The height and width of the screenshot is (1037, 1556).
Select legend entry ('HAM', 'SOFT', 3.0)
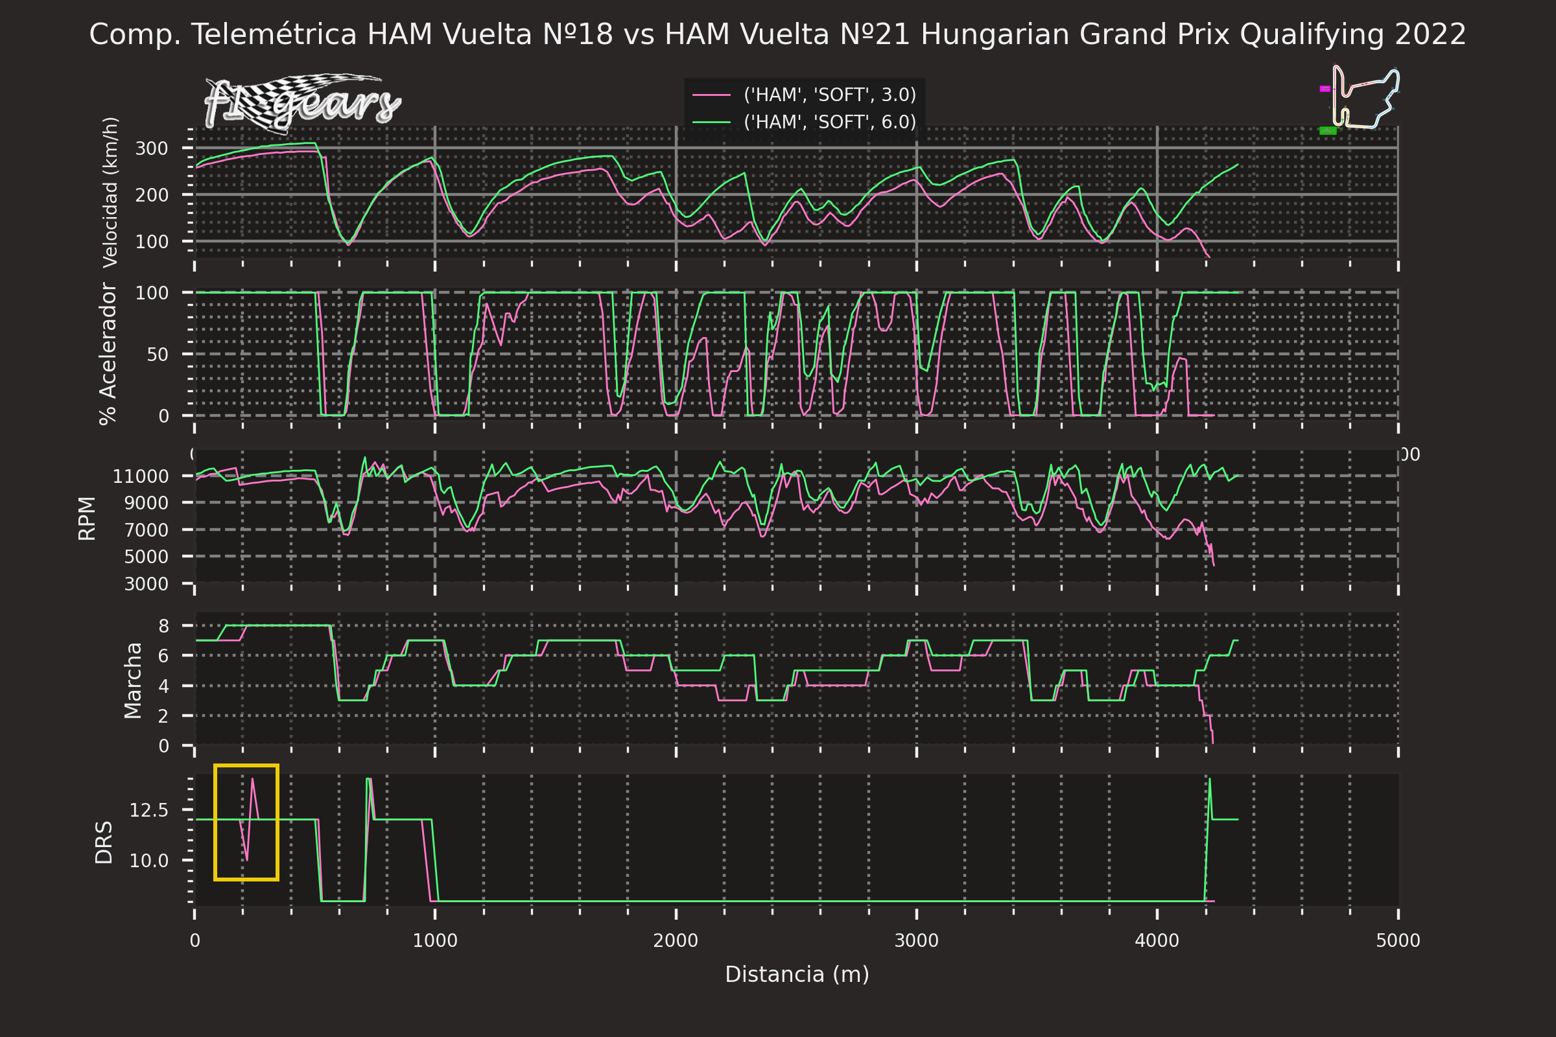(830, 95)
